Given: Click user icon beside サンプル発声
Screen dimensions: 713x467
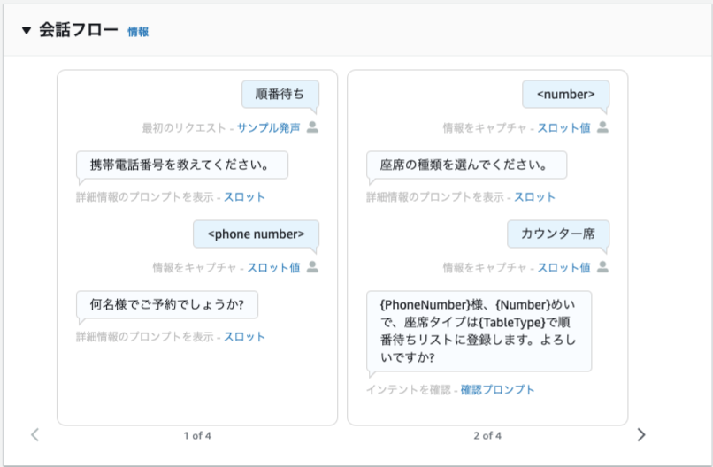Looking at the screenshot, I should pos(312,127).
